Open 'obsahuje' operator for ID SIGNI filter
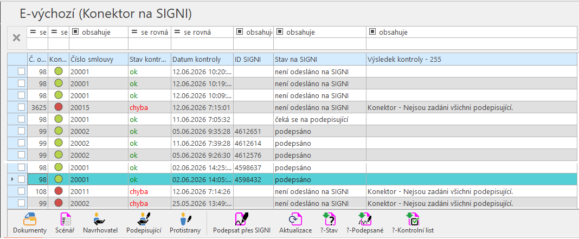This screenshot has height=239, width=579. (x=253, y=32)
